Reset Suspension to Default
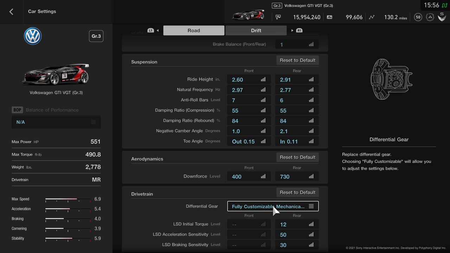 point(297,60)
